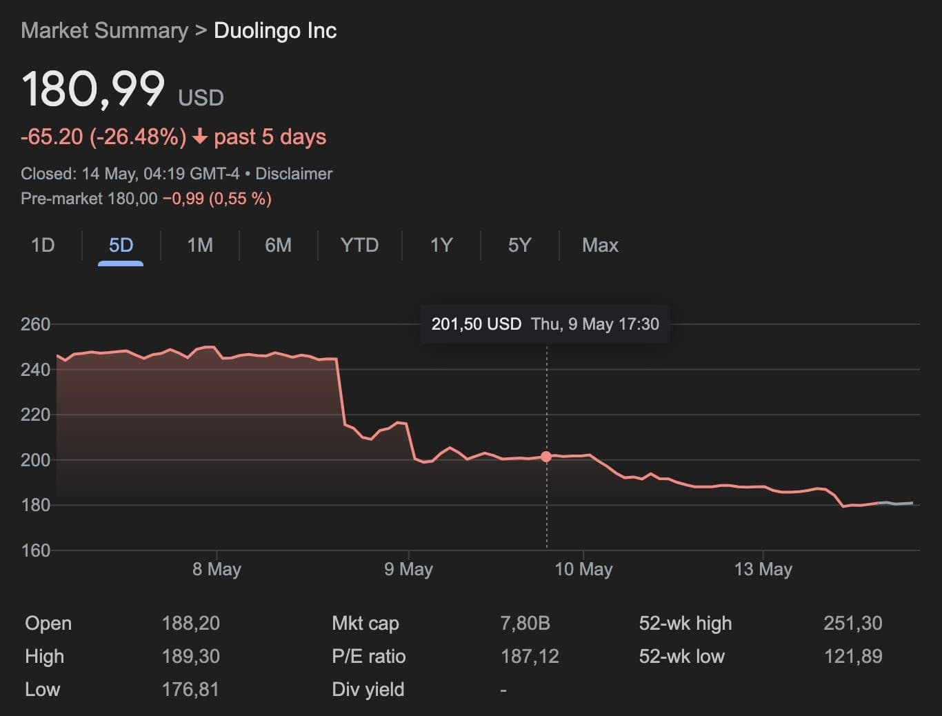Click the Market Summary breadcrumb link
The image size is (942, 716).
pos(104,31)
